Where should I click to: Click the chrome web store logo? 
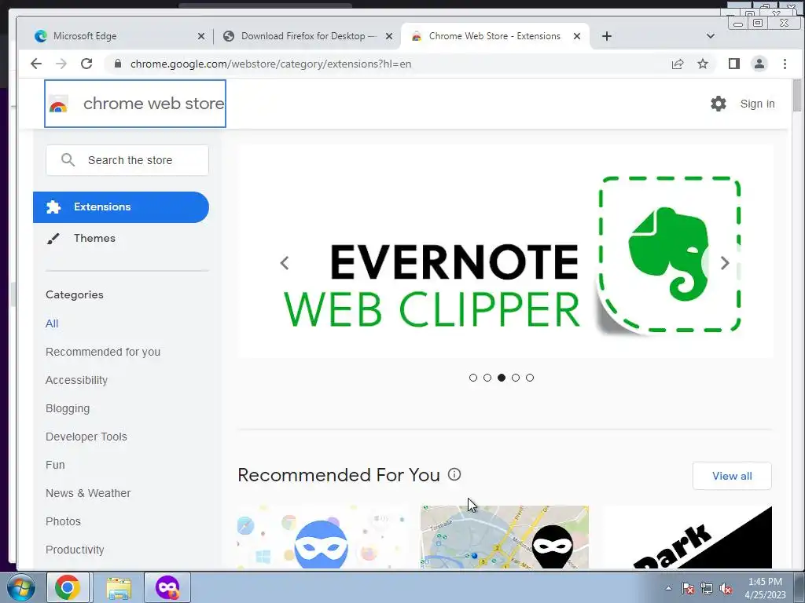(x=135, y=104)
